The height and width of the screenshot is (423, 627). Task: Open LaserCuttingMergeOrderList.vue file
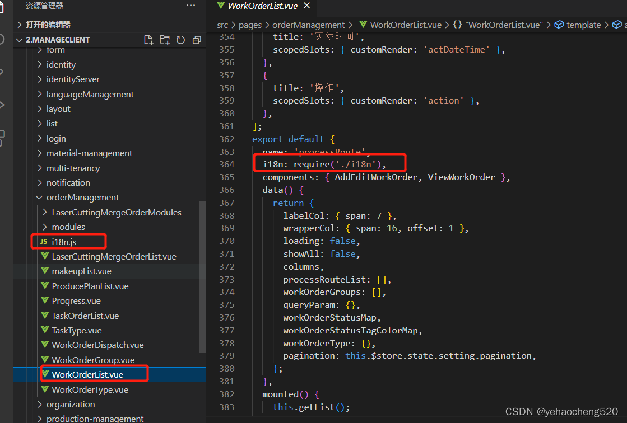[114, 256]
